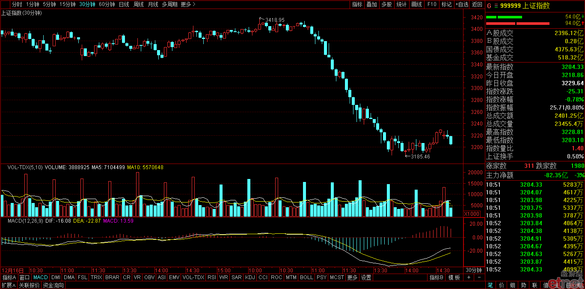Viewport: 585px width, 289px height.
Task: Select the BRAR indicator tab
Action: pos(112,277)
